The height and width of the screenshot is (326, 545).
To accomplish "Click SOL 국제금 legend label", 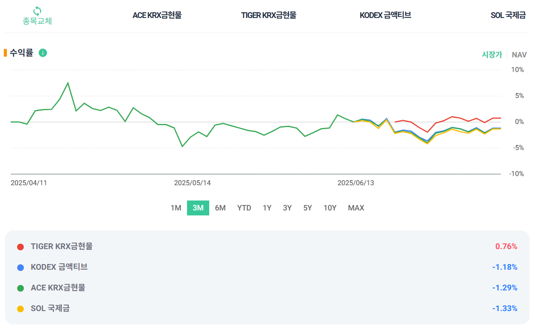I will (50, 308).
